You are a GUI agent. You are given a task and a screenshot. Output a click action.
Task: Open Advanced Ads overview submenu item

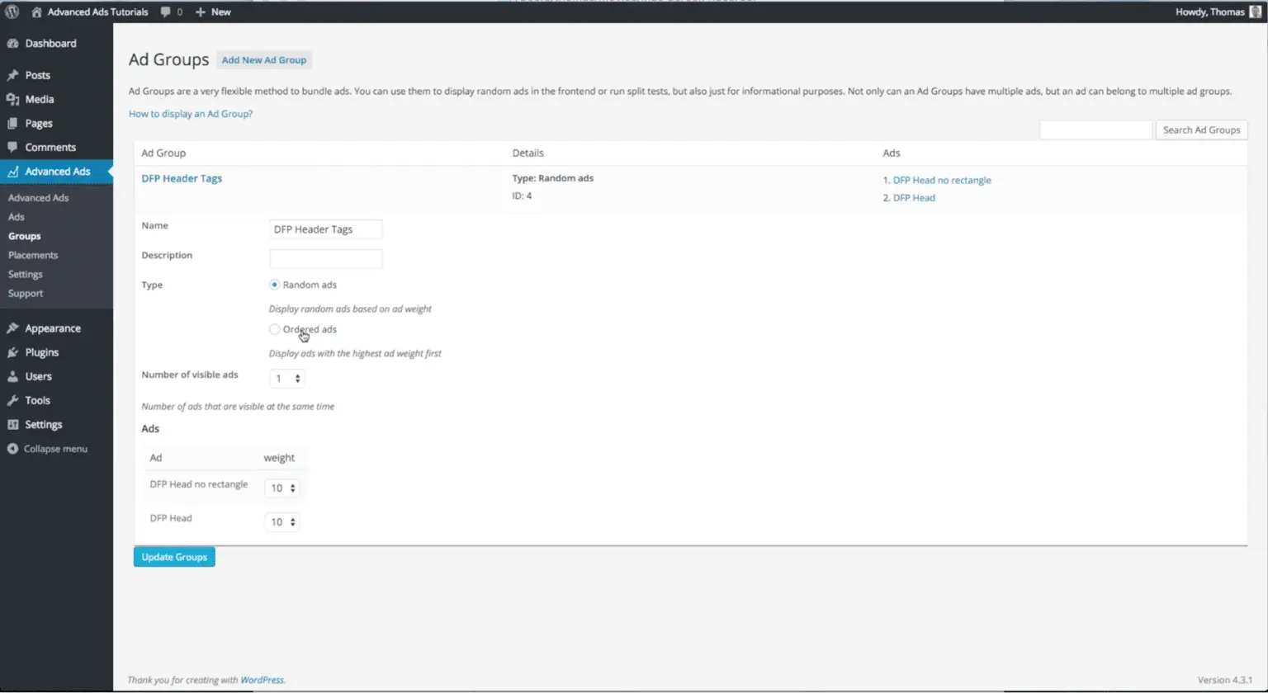coord(38,198)
